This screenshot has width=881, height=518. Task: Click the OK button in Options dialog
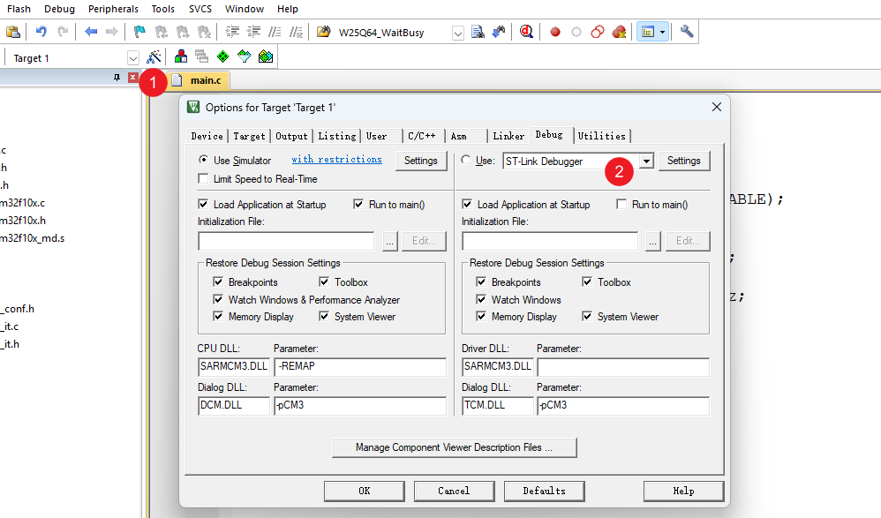364,491
